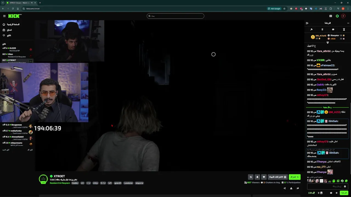Screen dimensions: 351x197
Task: Open x1kid leaderboard entry
Action: (x=336, y=39)
